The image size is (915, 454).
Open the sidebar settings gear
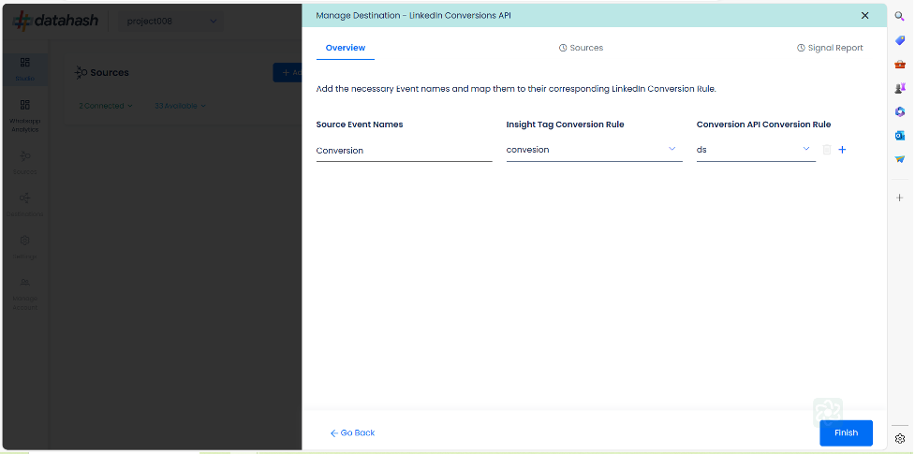[900, 439]
